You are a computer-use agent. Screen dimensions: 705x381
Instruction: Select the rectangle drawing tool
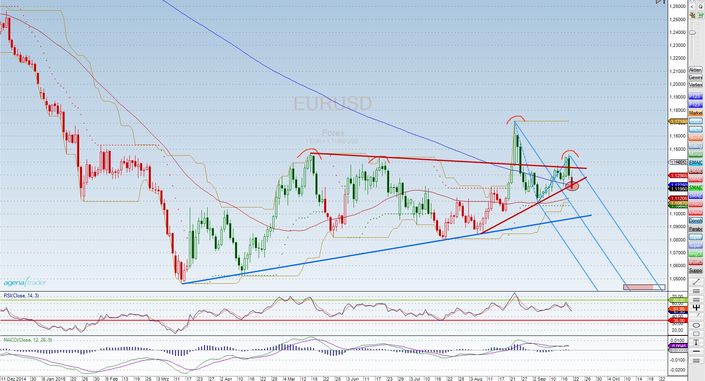(696, 334)
